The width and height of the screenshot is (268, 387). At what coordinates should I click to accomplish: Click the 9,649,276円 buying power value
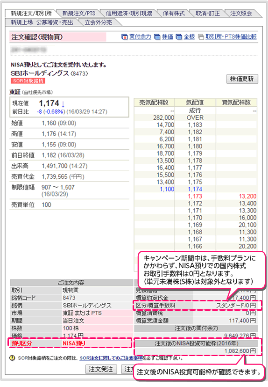coord(240,336)
